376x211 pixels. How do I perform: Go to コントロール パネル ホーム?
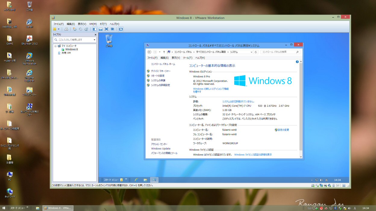163,64
